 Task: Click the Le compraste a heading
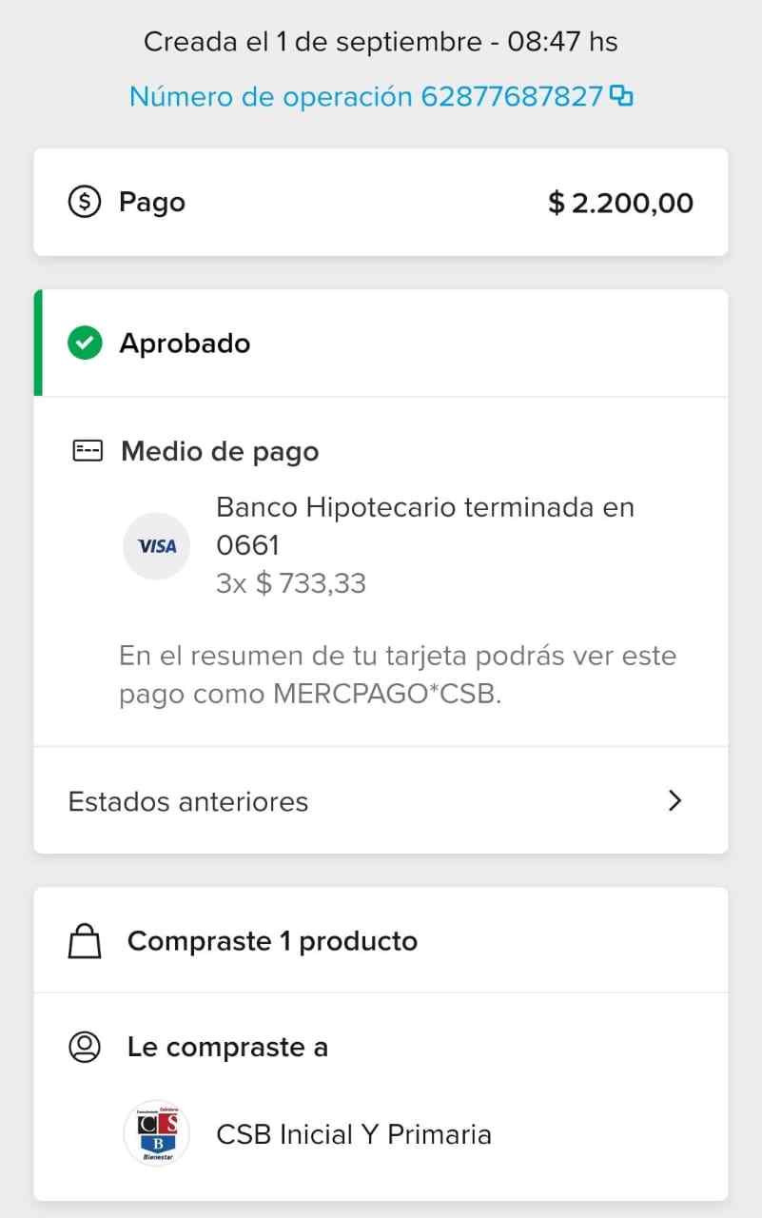click(227, 1047)
